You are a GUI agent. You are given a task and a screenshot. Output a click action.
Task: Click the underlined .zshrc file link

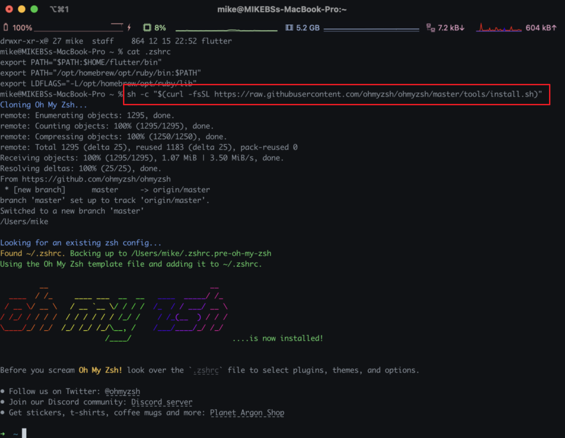click(206, 370)
